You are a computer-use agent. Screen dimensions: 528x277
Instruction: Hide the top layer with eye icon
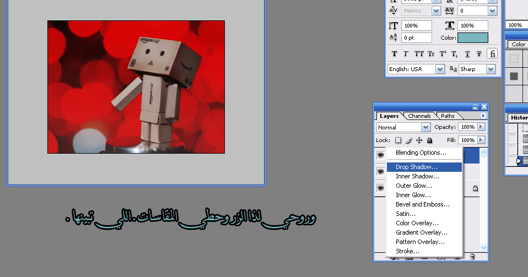click(380, 155)
